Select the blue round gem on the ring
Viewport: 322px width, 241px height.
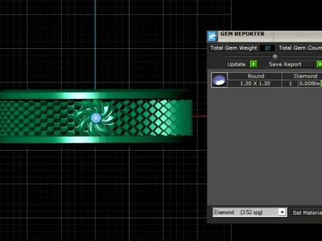coord(96,118)
